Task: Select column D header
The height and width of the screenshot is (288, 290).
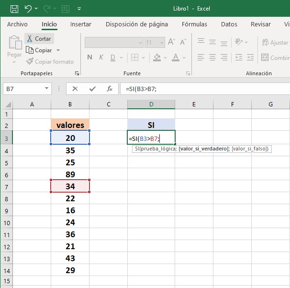Action: click(151, 104)
